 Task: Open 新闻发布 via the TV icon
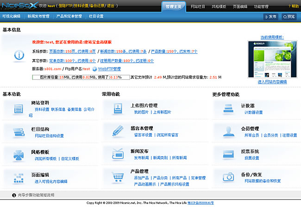point(118,154)
